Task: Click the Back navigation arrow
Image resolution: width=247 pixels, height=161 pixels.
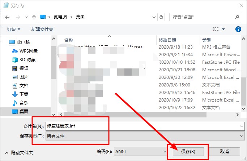Action: [x=7, y=17]
